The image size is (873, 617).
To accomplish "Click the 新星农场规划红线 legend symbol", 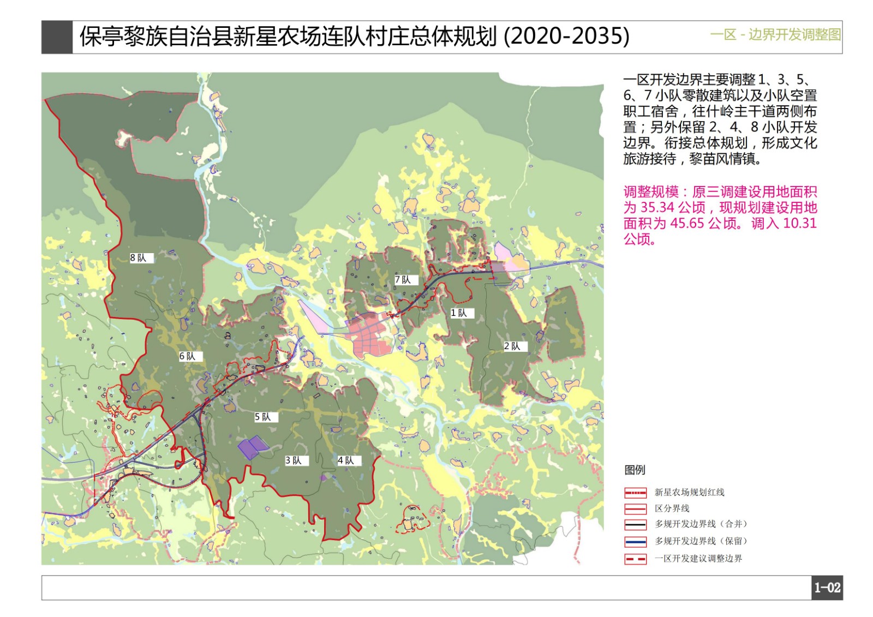I will (x=636, y=493).
